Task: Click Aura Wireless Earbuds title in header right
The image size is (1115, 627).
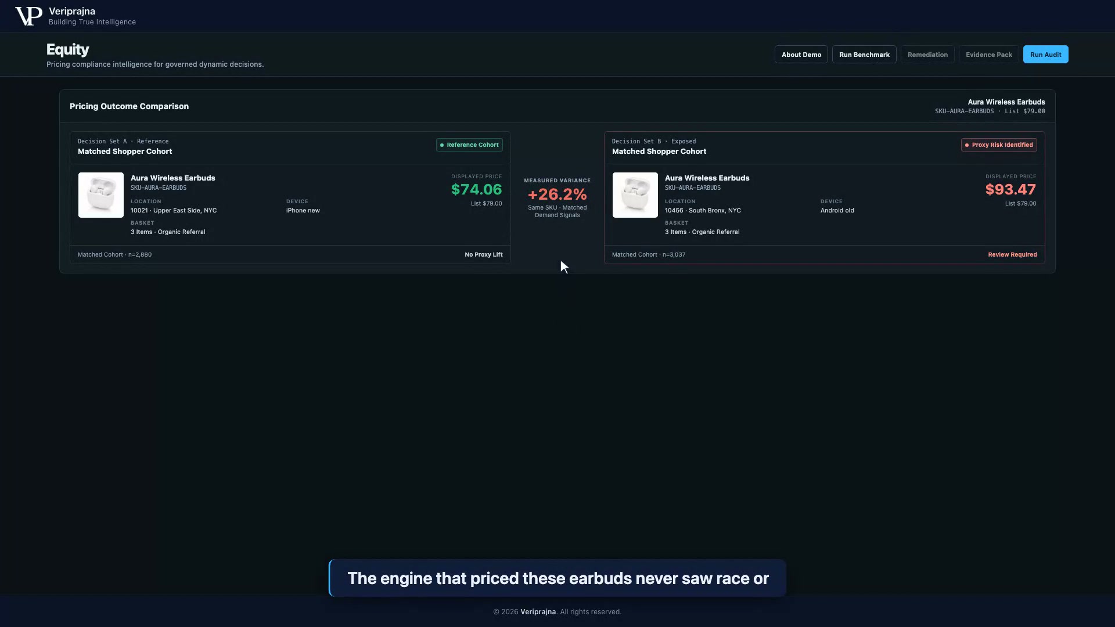Action: (x=1006, y=102)
